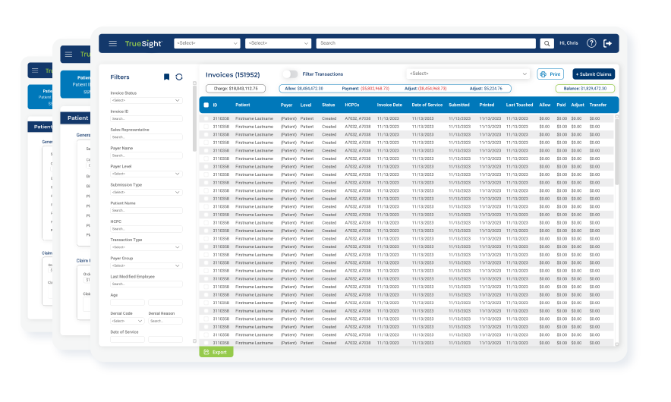Click the Filters panel heading
The image size is (671, 402).
[120, 77]
